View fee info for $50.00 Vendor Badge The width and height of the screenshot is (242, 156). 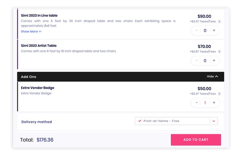pos(219,94)
